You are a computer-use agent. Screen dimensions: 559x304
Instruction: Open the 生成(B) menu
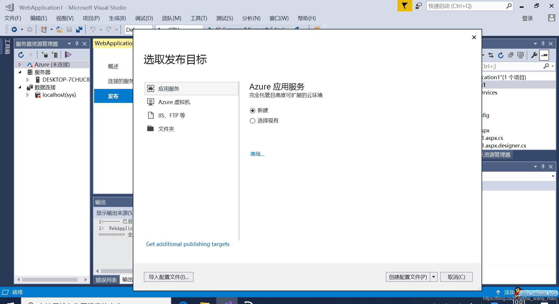(117, 18)
